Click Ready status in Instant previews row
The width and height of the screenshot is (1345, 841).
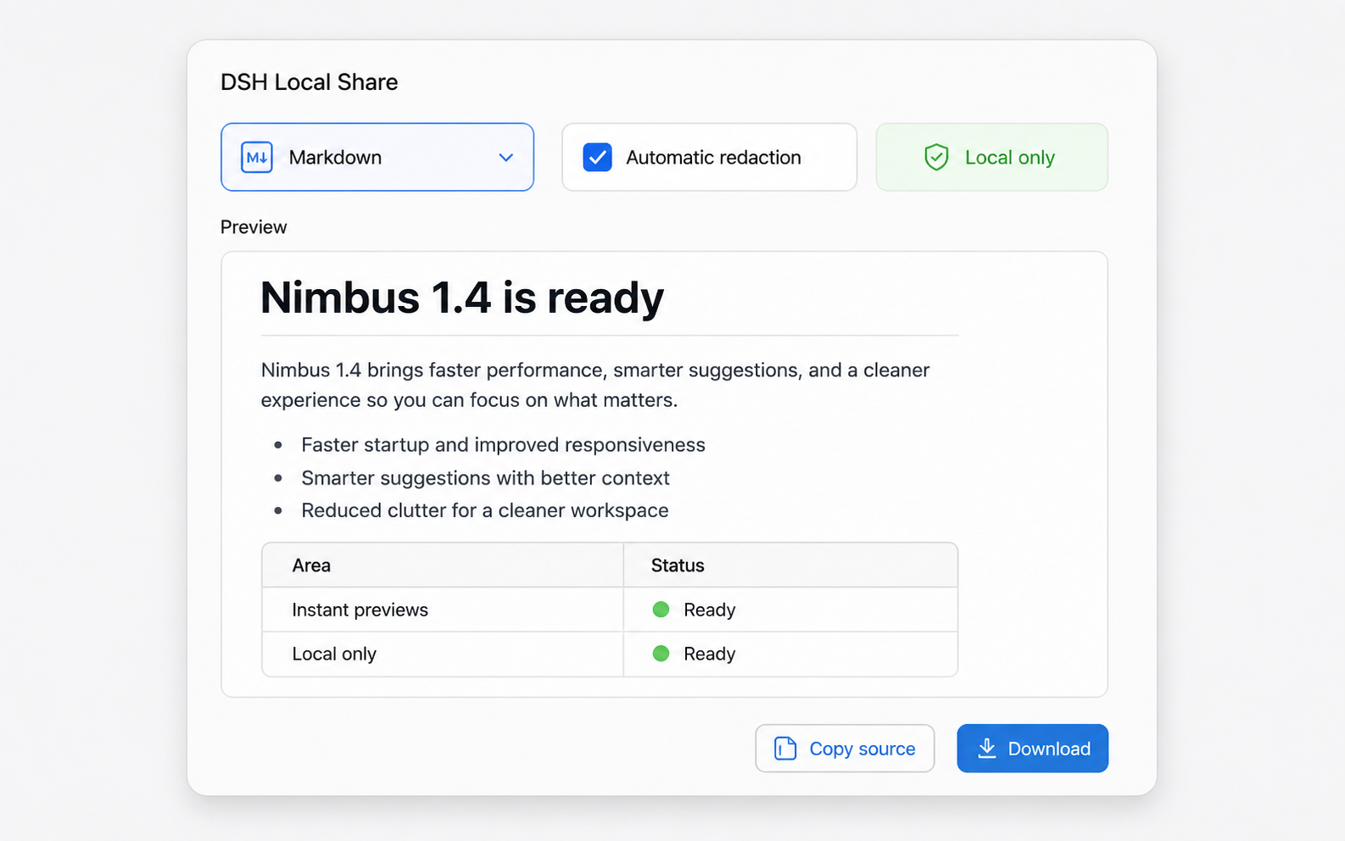click(709, 610)
